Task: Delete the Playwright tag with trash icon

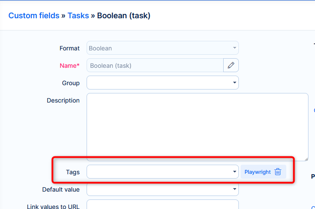Action: tap(278, 172)
